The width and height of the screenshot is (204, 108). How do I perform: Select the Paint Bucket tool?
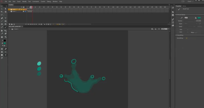coord(2,31)
